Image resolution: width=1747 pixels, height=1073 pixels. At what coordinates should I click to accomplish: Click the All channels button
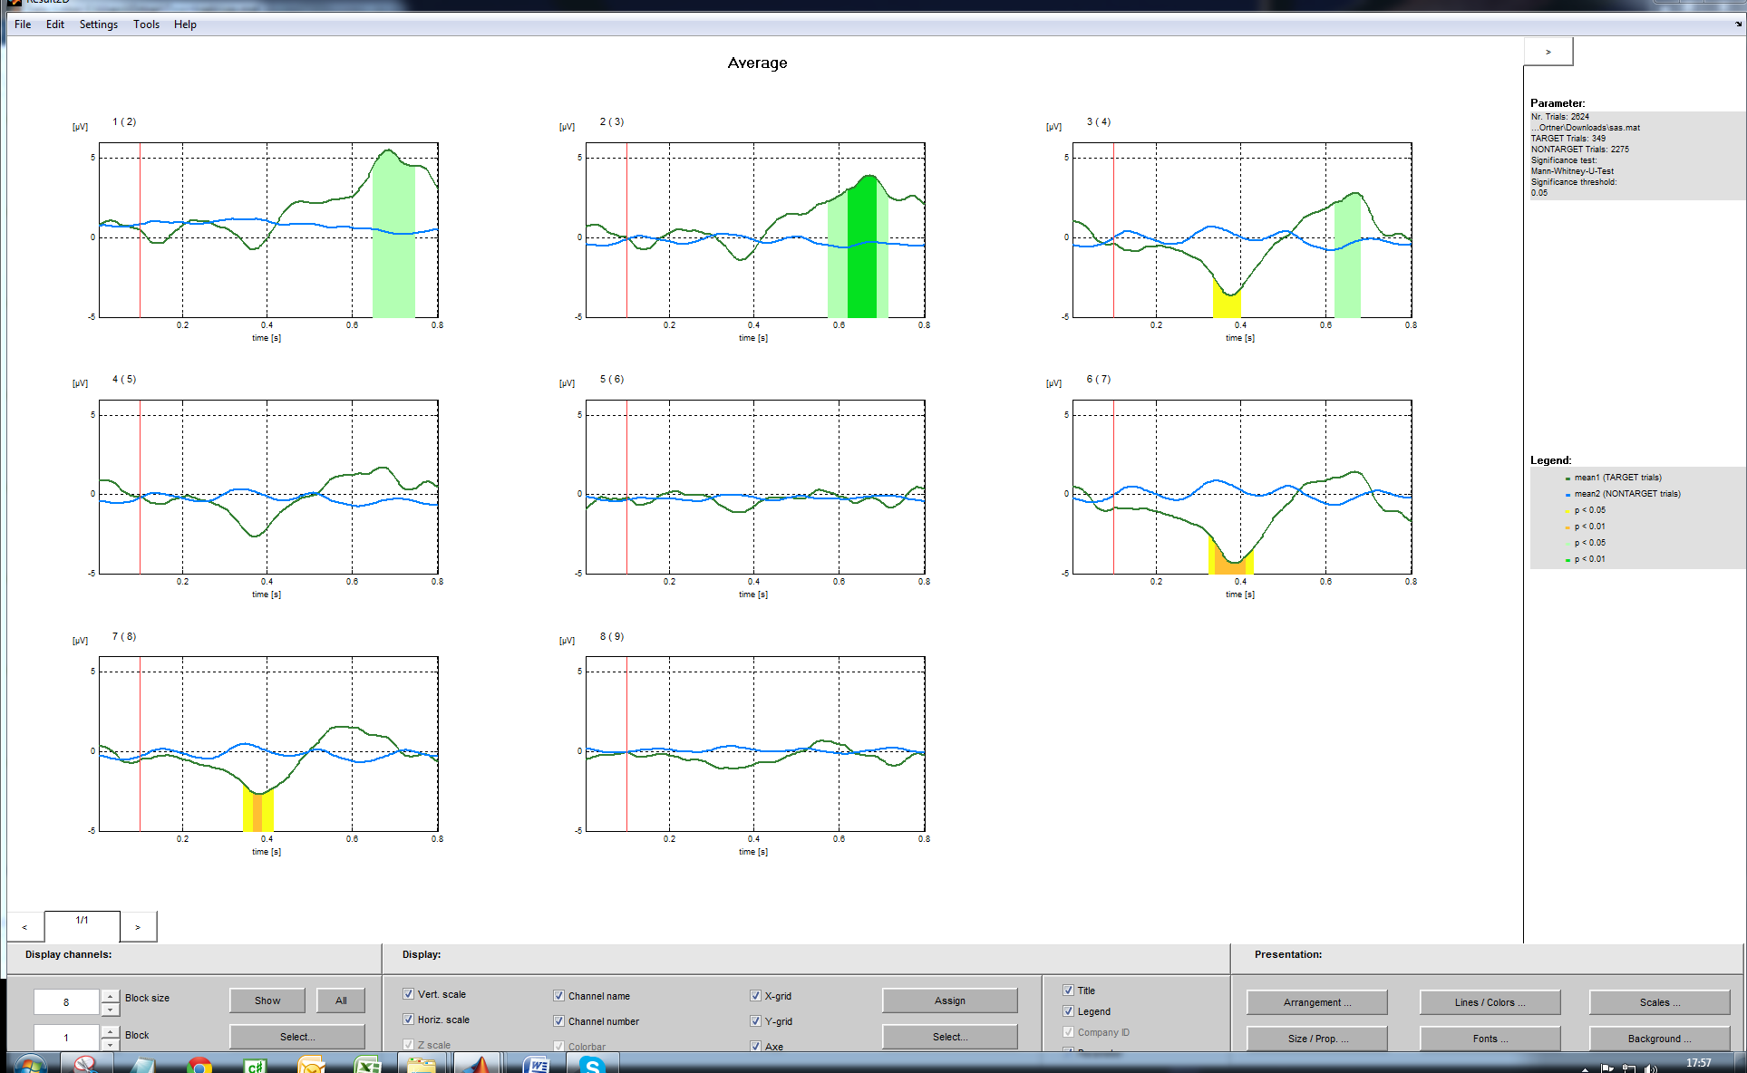click(341, 1000)
